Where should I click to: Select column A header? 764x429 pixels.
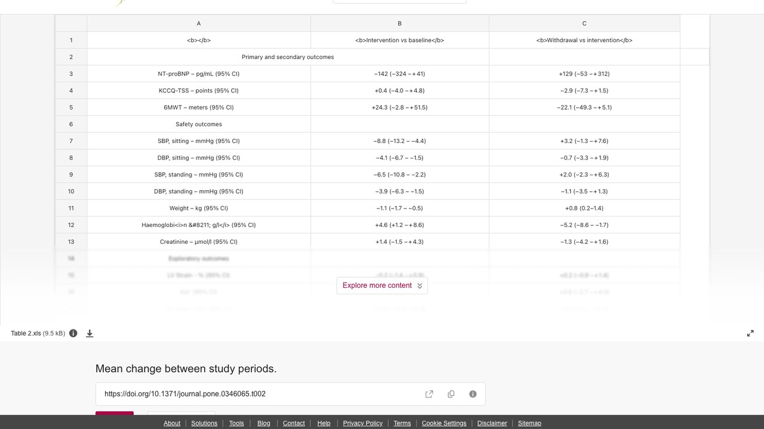[199, 23]
